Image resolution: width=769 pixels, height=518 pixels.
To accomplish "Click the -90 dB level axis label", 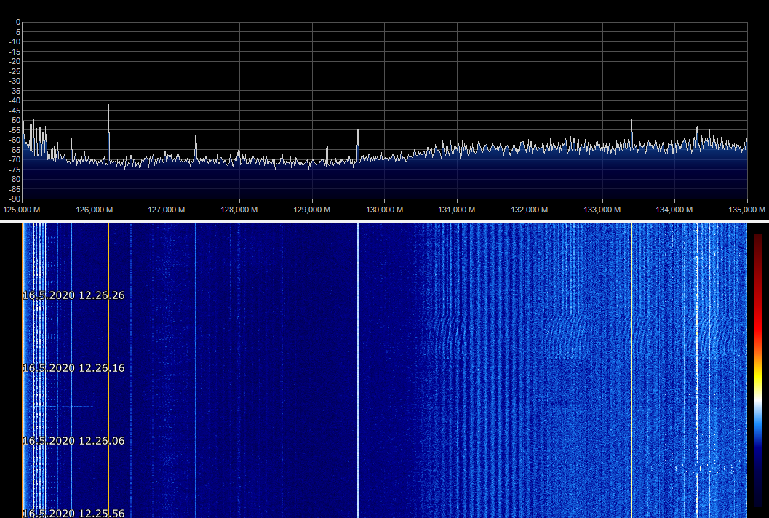I will tap(16, 199).
